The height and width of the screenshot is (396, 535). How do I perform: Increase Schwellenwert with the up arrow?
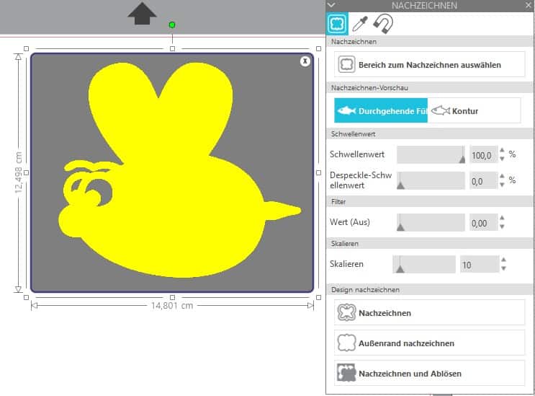pos(502,150)
